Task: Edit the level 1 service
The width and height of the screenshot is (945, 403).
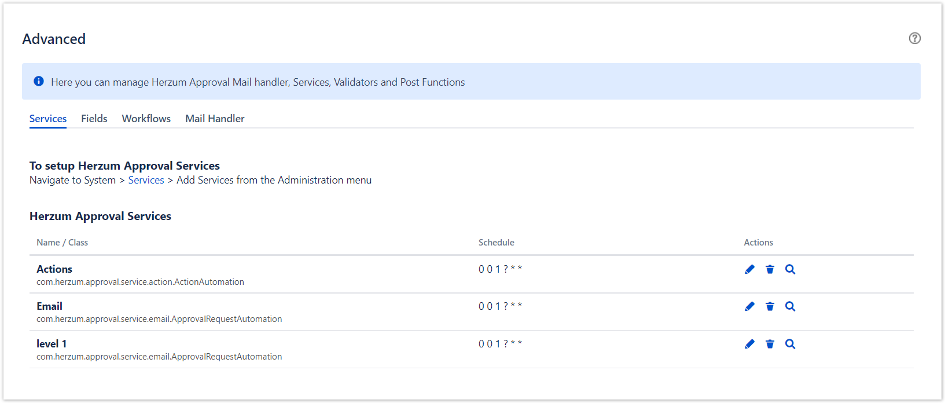Action: point(749,344)
